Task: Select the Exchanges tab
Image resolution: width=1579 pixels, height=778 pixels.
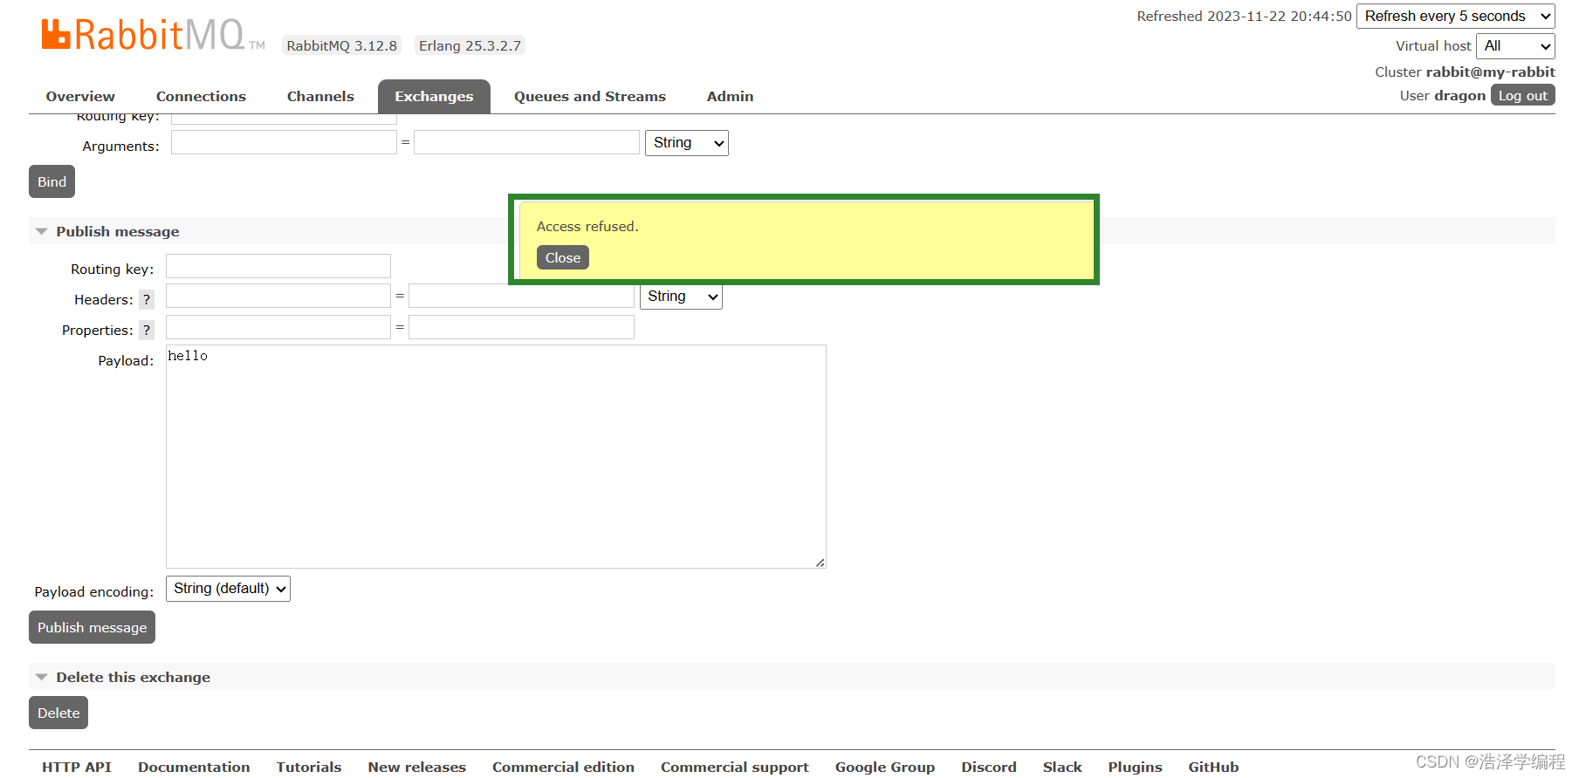Action: click(434, 97)
